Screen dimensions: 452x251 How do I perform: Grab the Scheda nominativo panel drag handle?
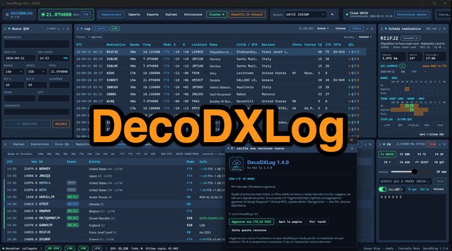(x=382, y=29)
